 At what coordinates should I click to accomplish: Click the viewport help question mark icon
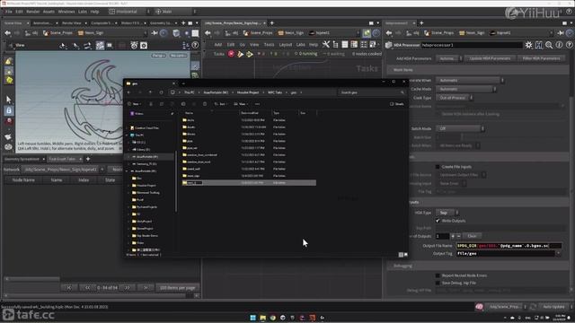pyautogui.click(x=195, y=46)
